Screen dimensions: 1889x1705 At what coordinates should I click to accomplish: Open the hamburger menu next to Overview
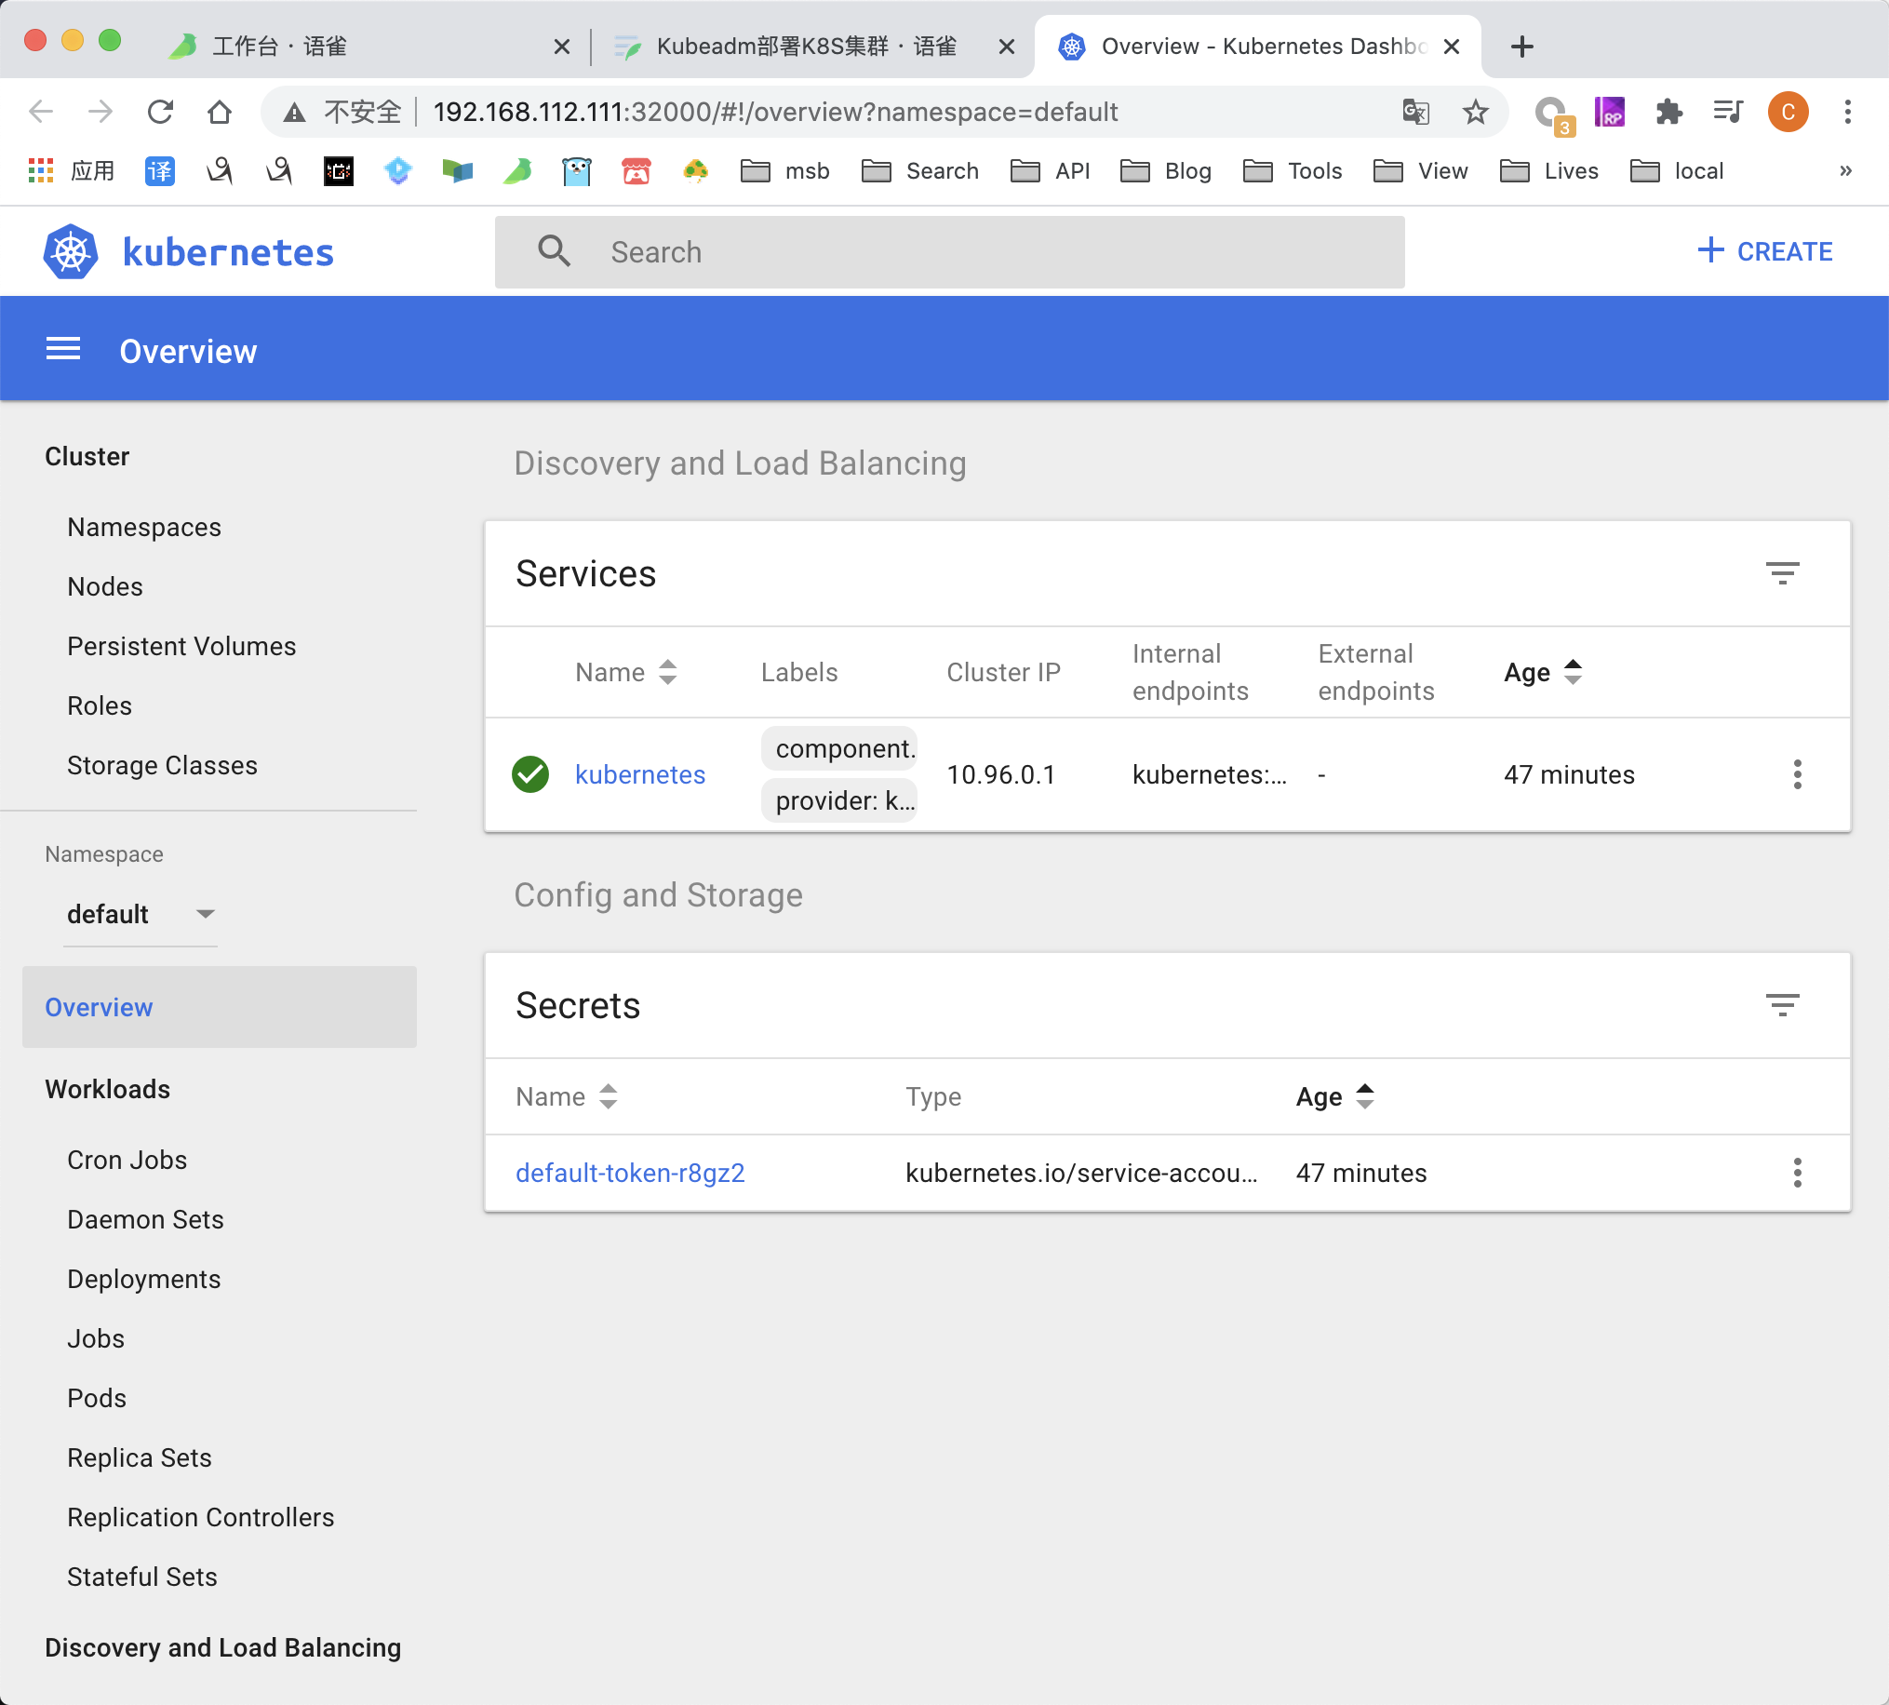[x=62, y=350]
